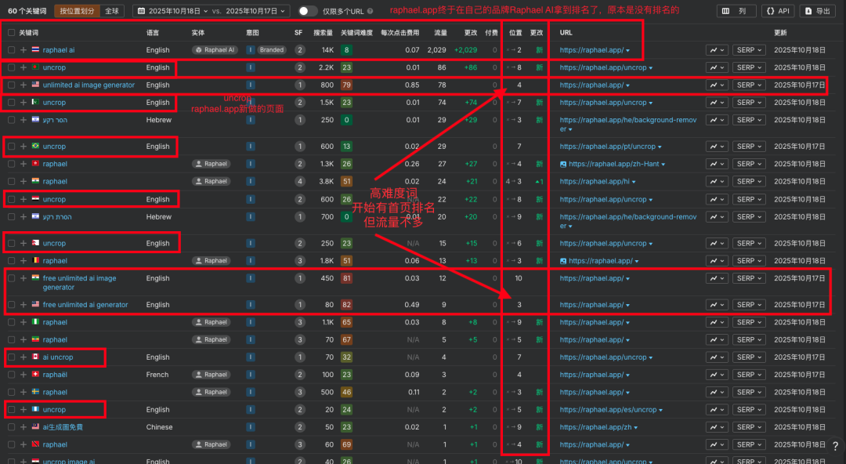Click the plus icon beside "free unlimited ai image generator"
Image resolution: width=846 pixels, height=464 pixels.
[x=23, y=278]
